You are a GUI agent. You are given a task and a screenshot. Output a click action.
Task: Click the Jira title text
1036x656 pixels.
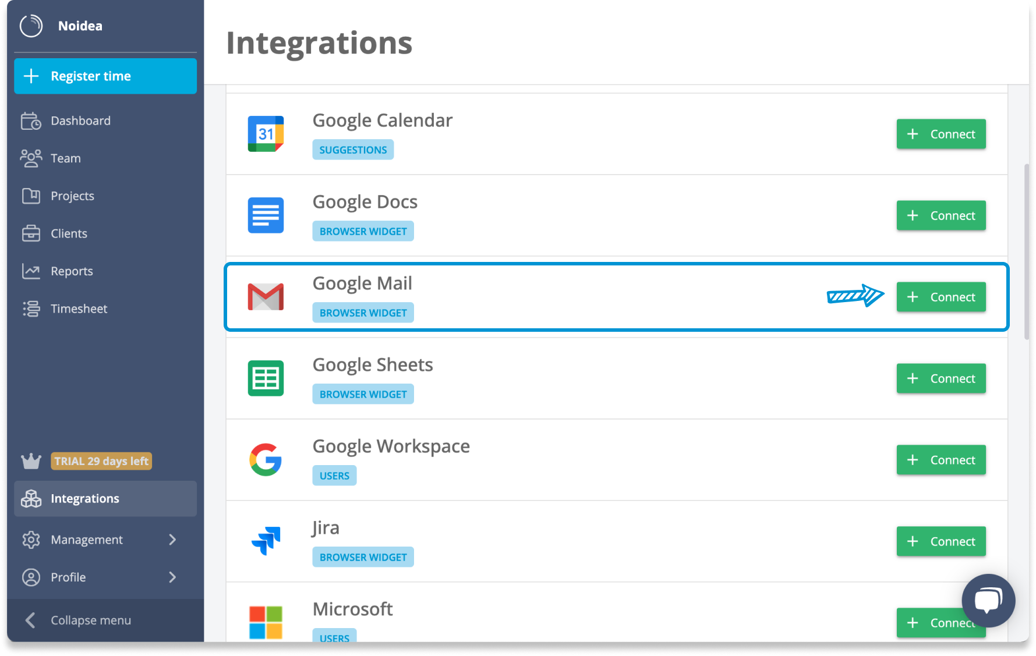point(325,528)
